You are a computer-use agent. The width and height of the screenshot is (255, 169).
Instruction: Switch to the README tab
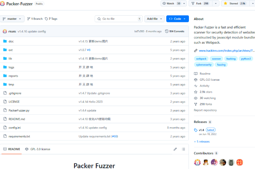[x=12, y=149]
